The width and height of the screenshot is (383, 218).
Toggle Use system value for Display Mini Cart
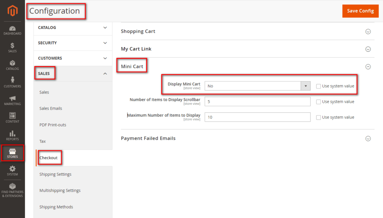coord(318,86)
